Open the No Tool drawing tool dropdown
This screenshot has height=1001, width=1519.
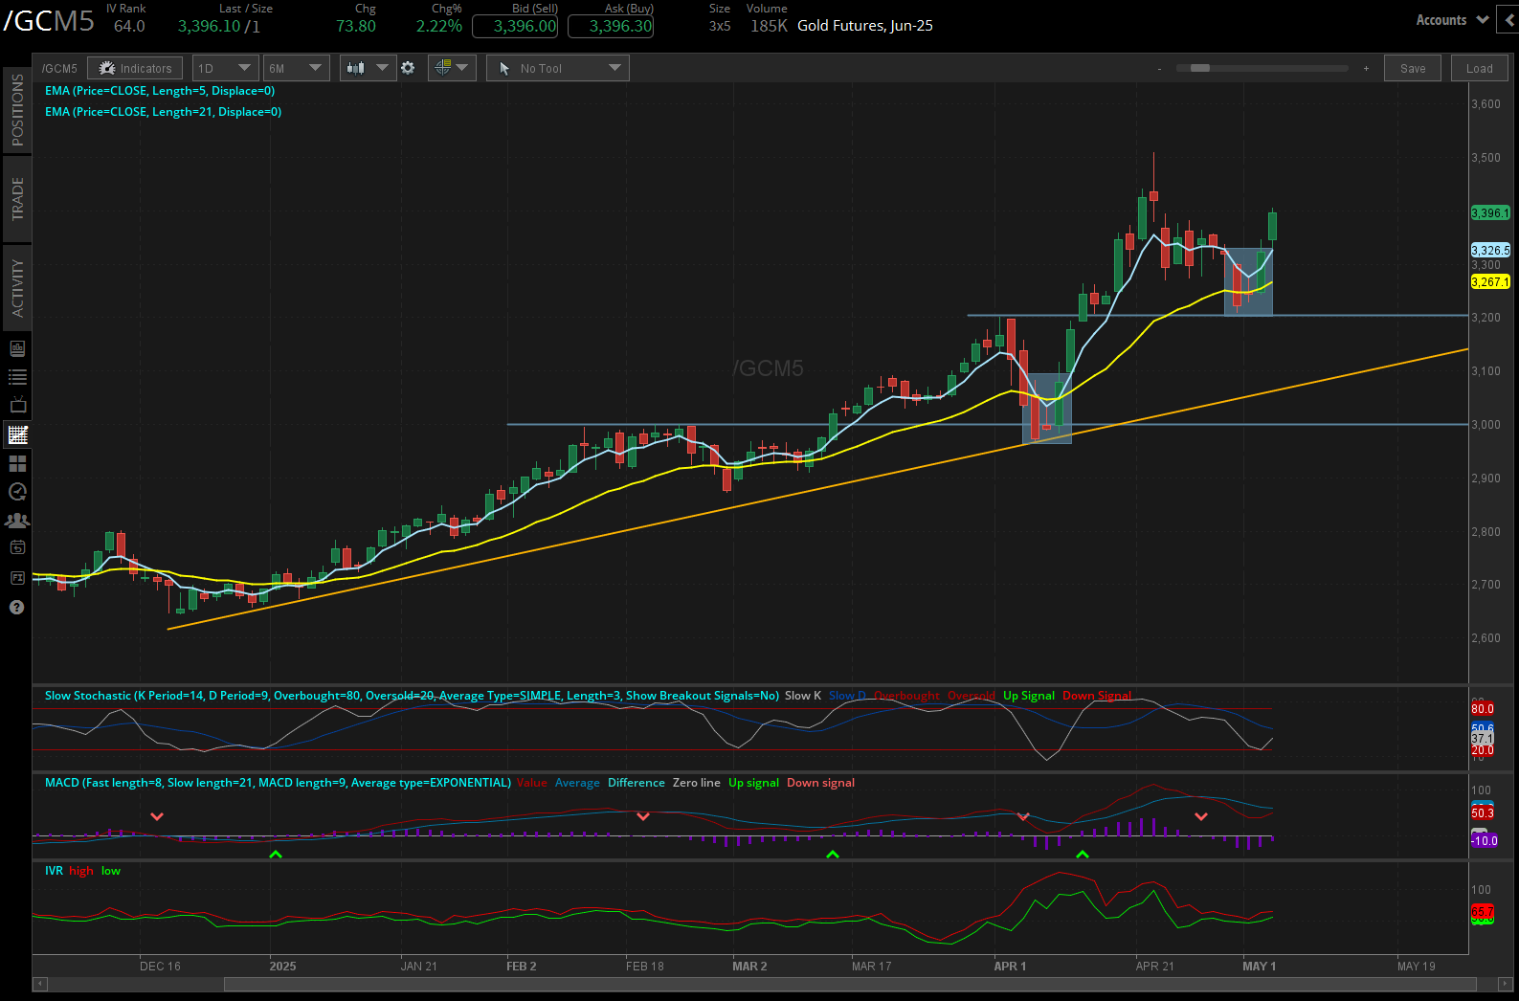[558, 68]
